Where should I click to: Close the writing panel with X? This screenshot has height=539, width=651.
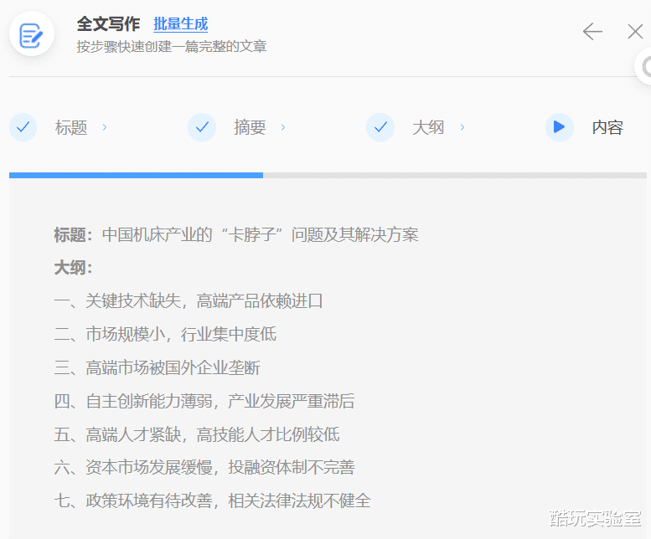click(635, 32)
